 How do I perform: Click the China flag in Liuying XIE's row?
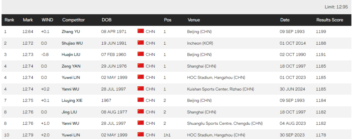140,100
